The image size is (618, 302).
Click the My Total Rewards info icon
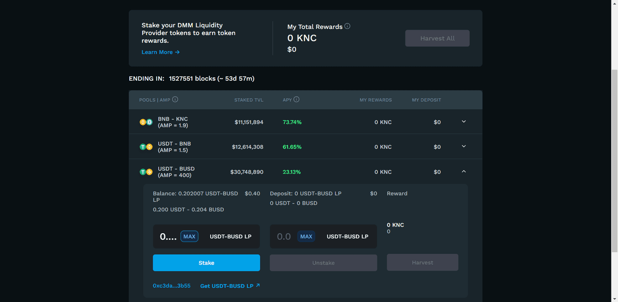[347, 26]
